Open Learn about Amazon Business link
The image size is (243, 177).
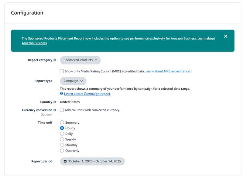point(206,38)
